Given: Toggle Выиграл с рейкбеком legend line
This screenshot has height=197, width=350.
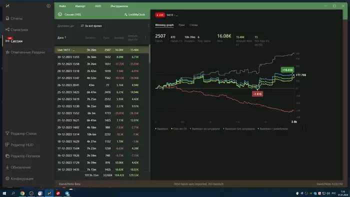Looking at the screenshot, I should 272,128.
